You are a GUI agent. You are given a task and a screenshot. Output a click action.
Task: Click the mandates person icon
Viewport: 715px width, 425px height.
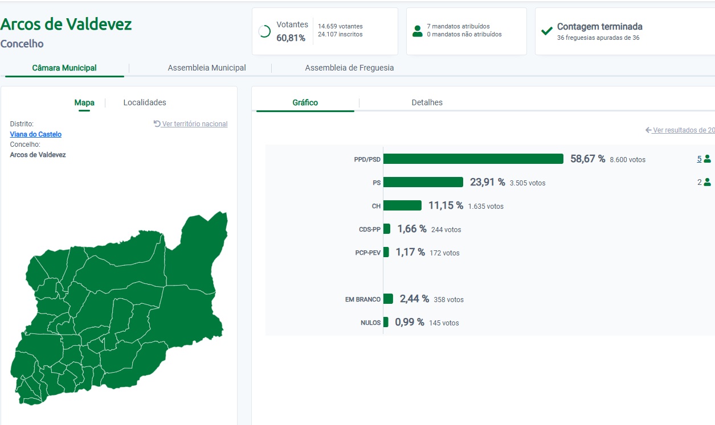(418, 31)
